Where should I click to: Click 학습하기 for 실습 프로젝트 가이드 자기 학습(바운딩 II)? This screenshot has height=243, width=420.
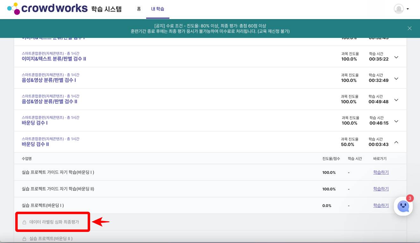coord(381,189)
